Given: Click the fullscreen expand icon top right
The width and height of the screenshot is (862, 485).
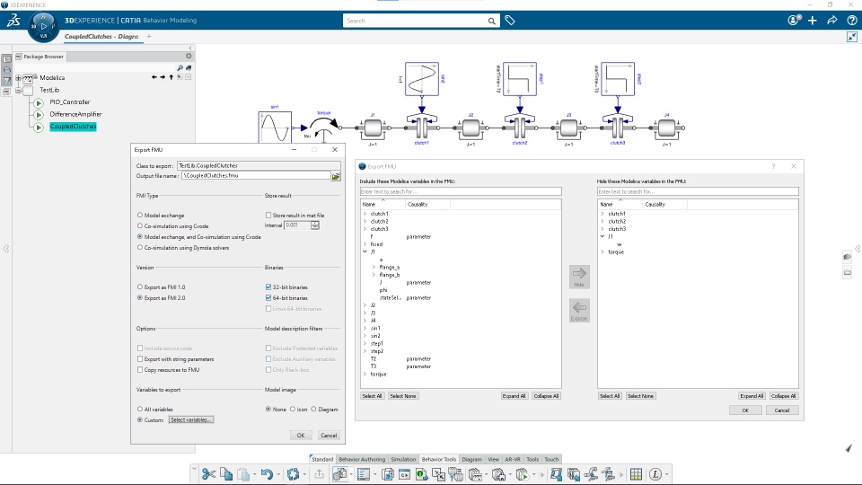Looking at the screenshot, I should [852, 37].
